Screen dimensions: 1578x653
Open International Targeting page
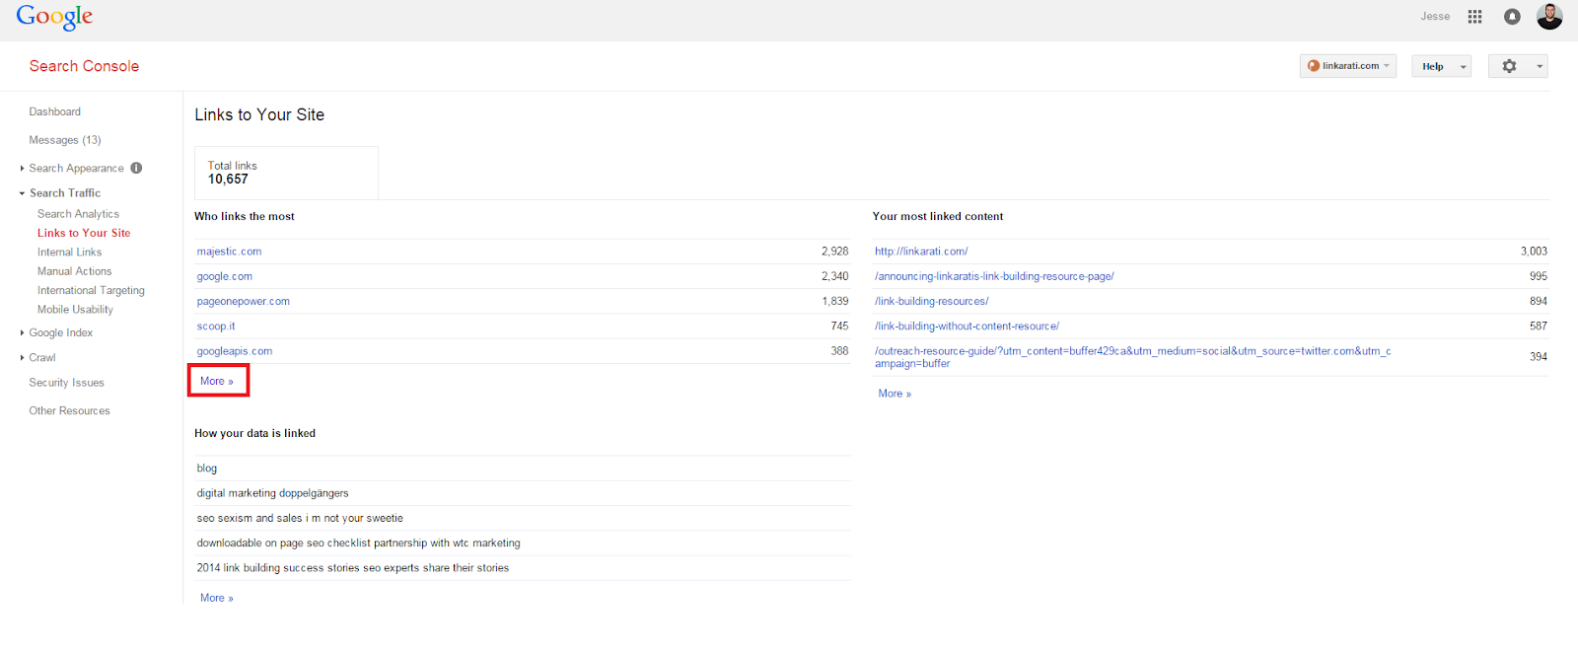coord(91,291)
